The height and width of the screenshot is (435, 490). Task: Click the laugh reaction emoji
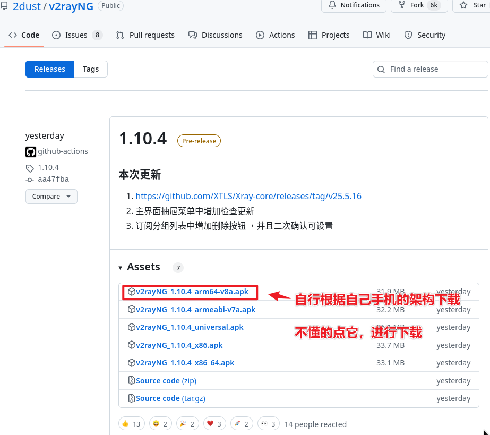156,424
